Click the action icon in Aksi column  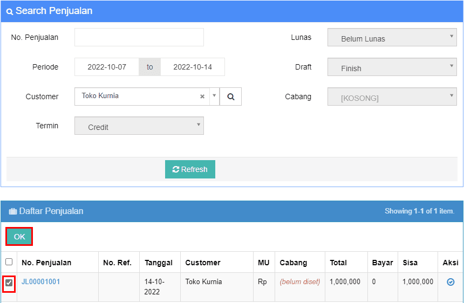click(451, 282)
